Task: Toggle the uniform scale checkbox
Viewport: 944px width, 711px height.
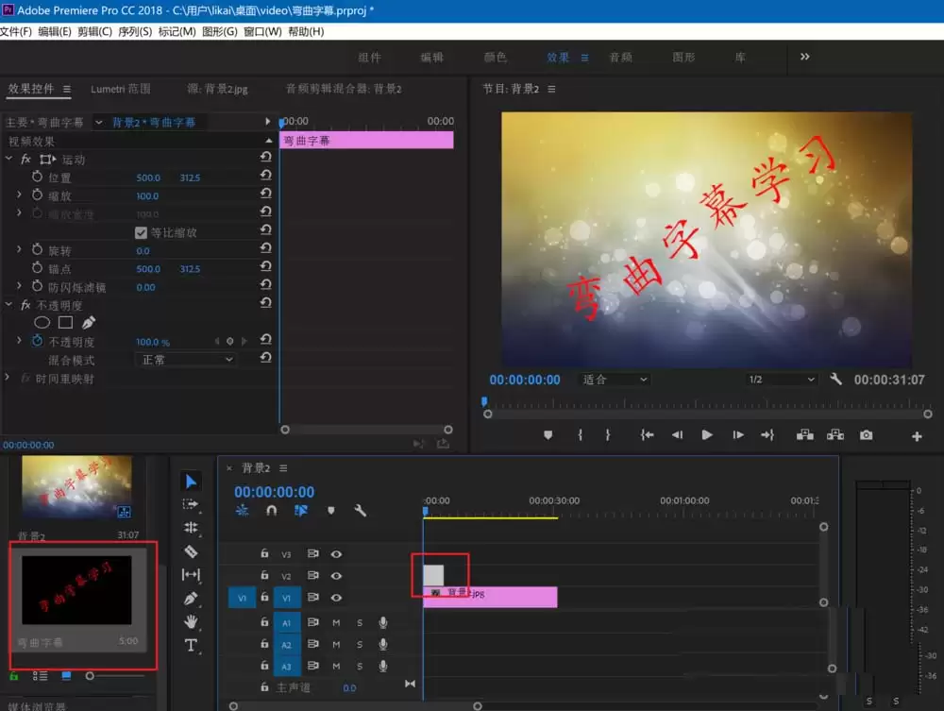Action: (142, 232)
